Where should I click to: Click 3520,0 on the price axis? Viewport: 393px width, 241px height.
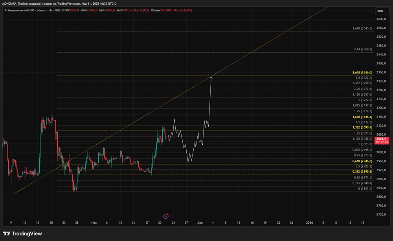[381, 37]
